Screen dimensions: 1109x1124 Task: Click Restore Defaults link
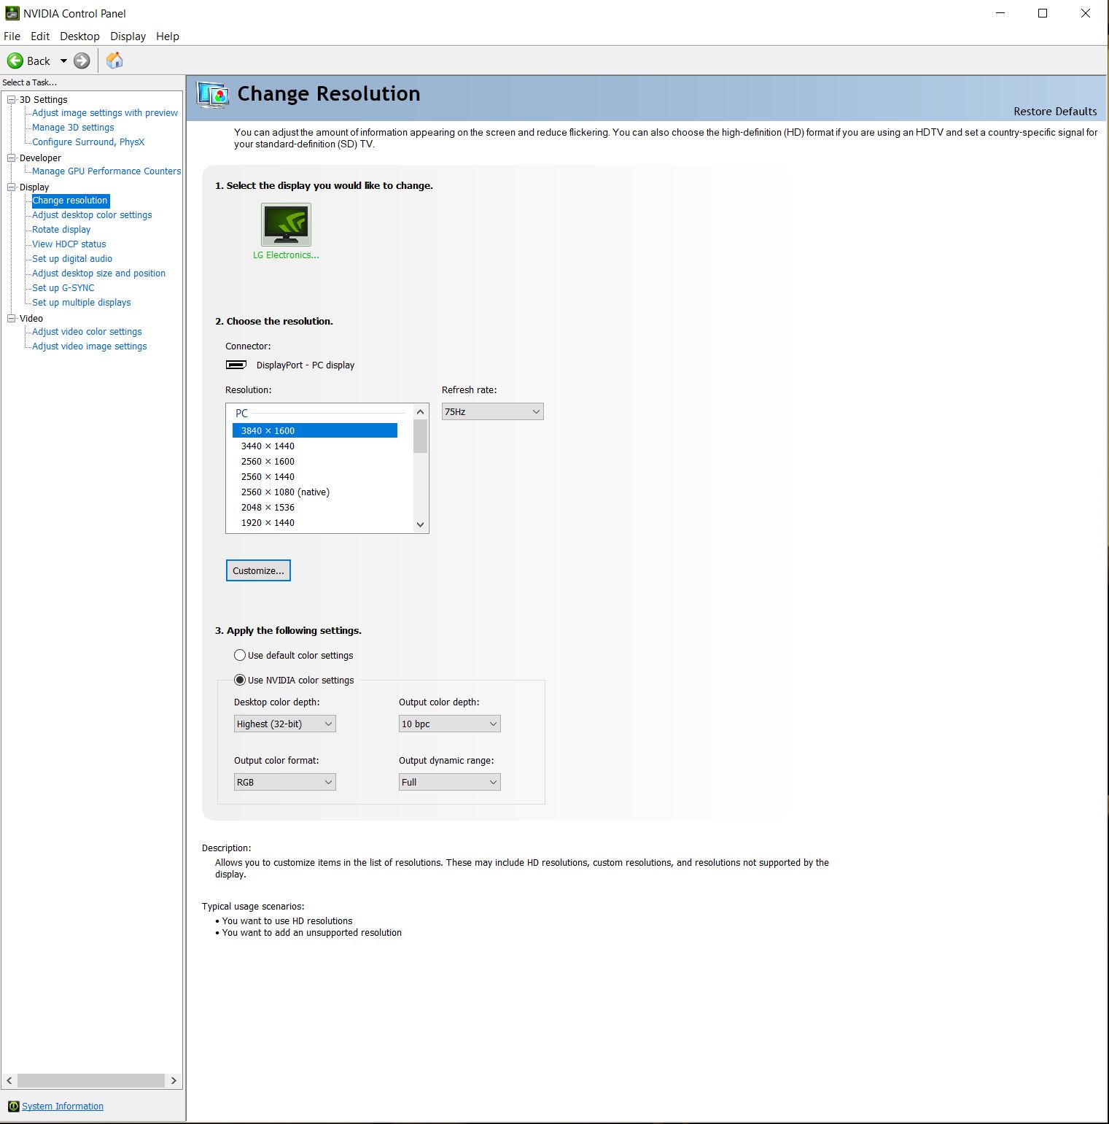1055,112
